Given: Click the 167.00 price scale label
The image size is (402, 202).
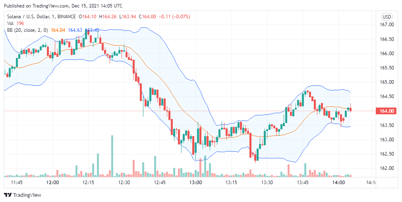Looking at the screenshot, I should [x=387, y=25].
